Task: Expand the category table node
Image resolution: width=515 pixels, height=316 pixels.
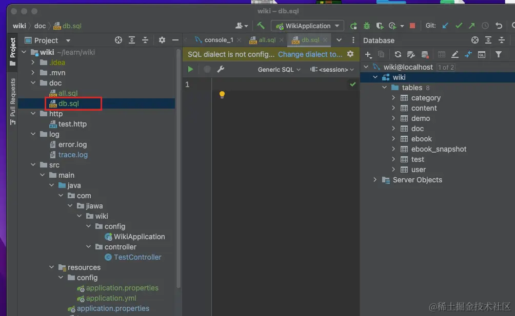Action: [x=393, y=98]
